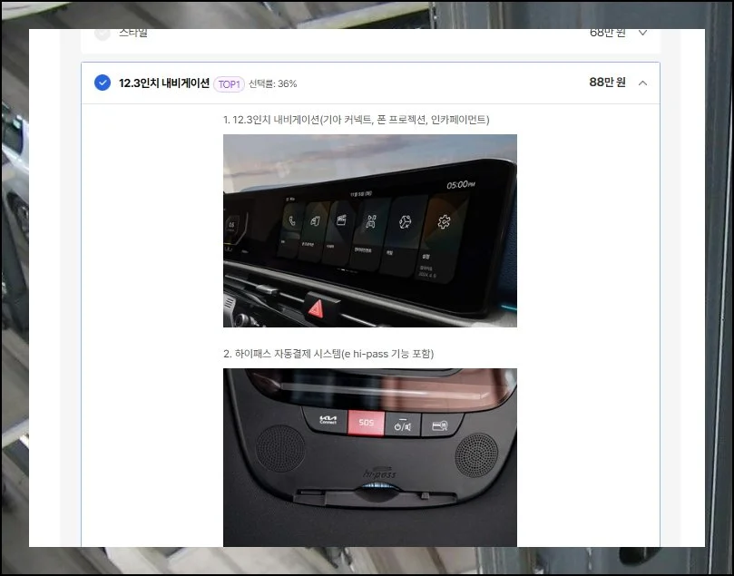Click the 88만 원 price label
Viewport: 734px width, 576px height.
click(607, 83)
